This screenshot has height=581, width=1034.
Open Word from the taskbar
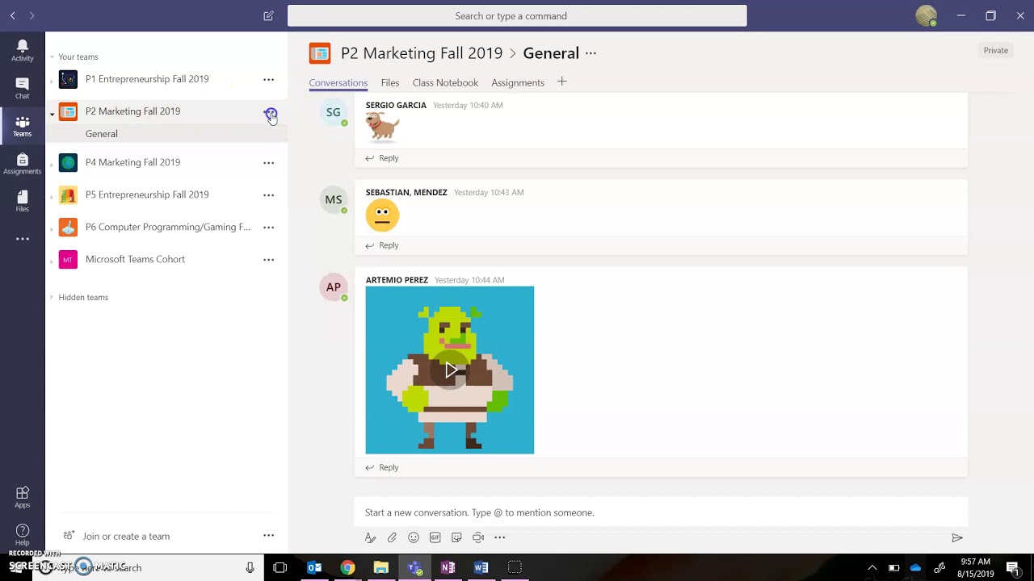(481, 567)
